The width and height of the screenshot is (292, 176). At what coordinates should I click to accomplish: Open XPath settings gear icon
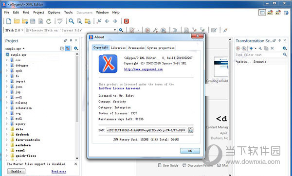(x=121, y=30)
